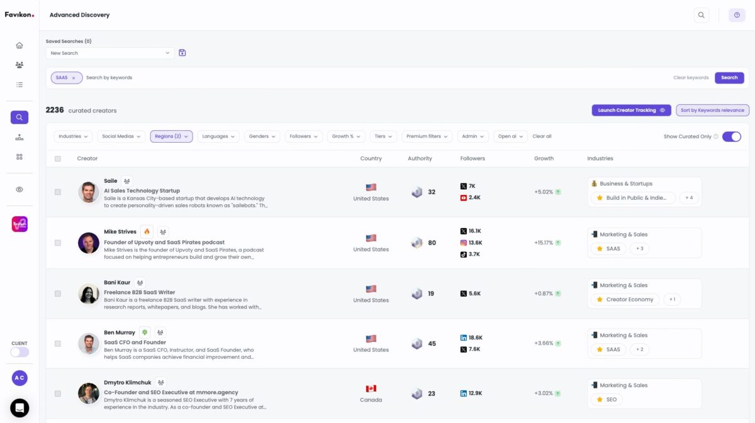The height and width of the screenshot is (423, 755).
Task: Check the select-all checkbox in the table header
Action: [57, 158]
